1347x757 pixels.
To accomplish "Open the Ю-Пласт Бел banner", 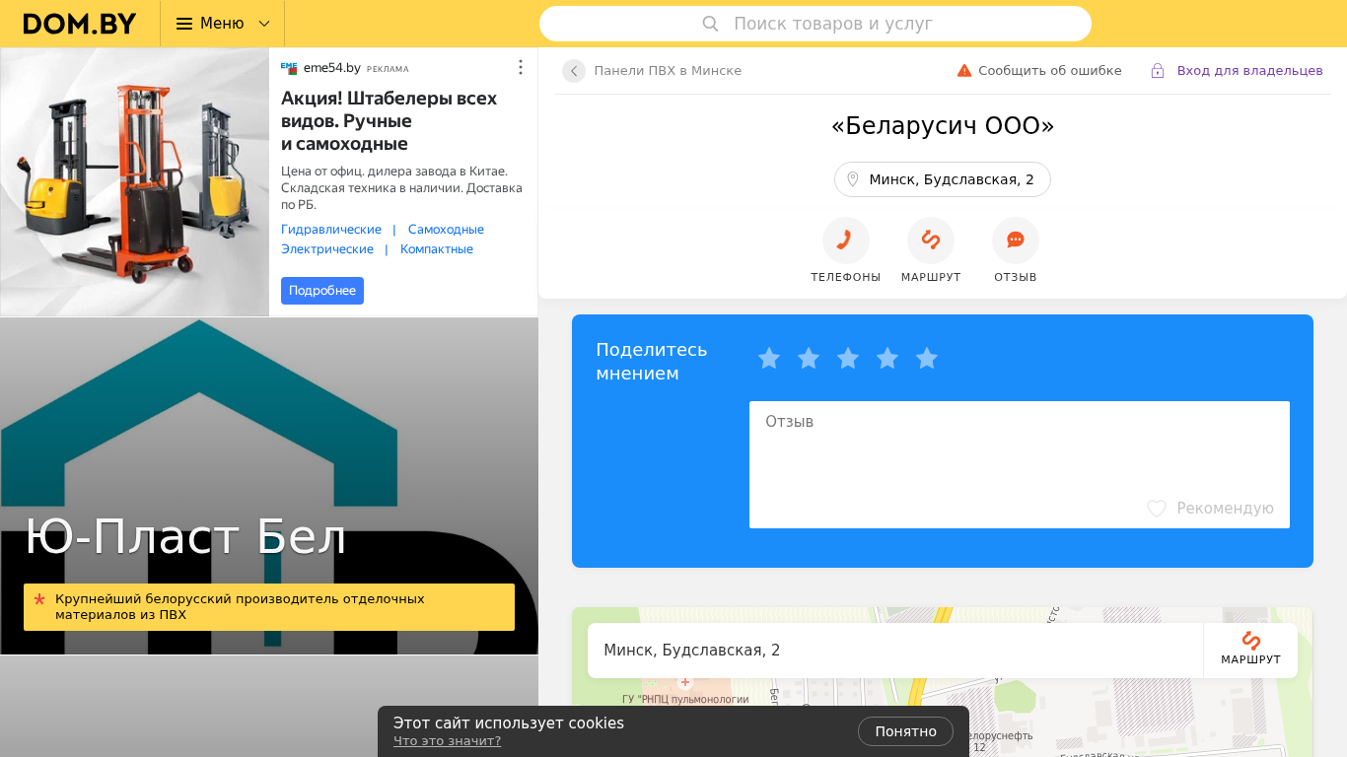I will [x=269, y=486].
